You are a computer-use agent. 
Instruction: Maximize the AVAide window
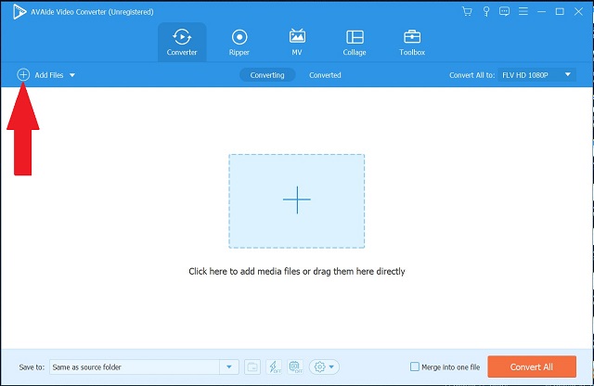[x=560, y=12]
